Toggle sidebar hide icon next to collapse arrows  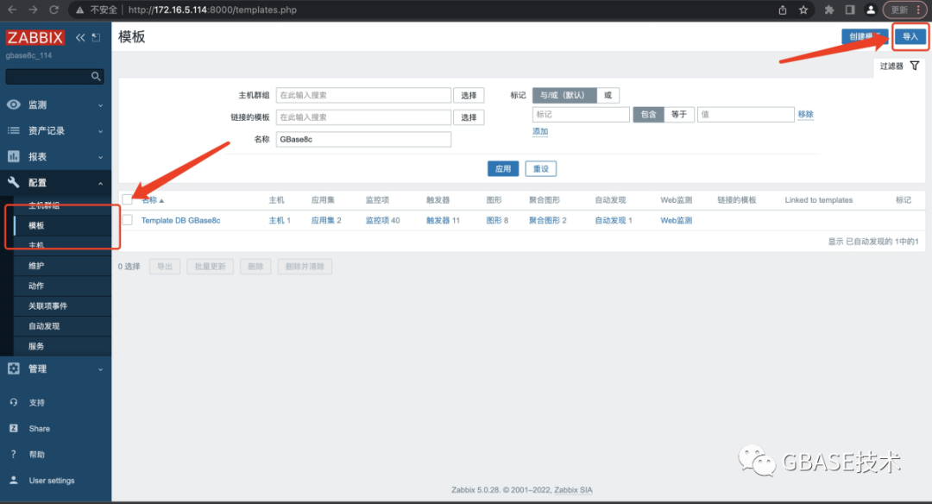pyautogui.click(x=97, y=37)
